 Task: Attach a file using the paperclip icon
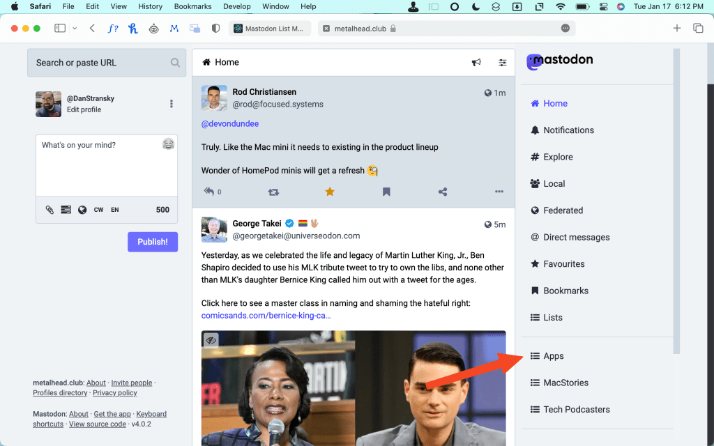click(50, 209)
